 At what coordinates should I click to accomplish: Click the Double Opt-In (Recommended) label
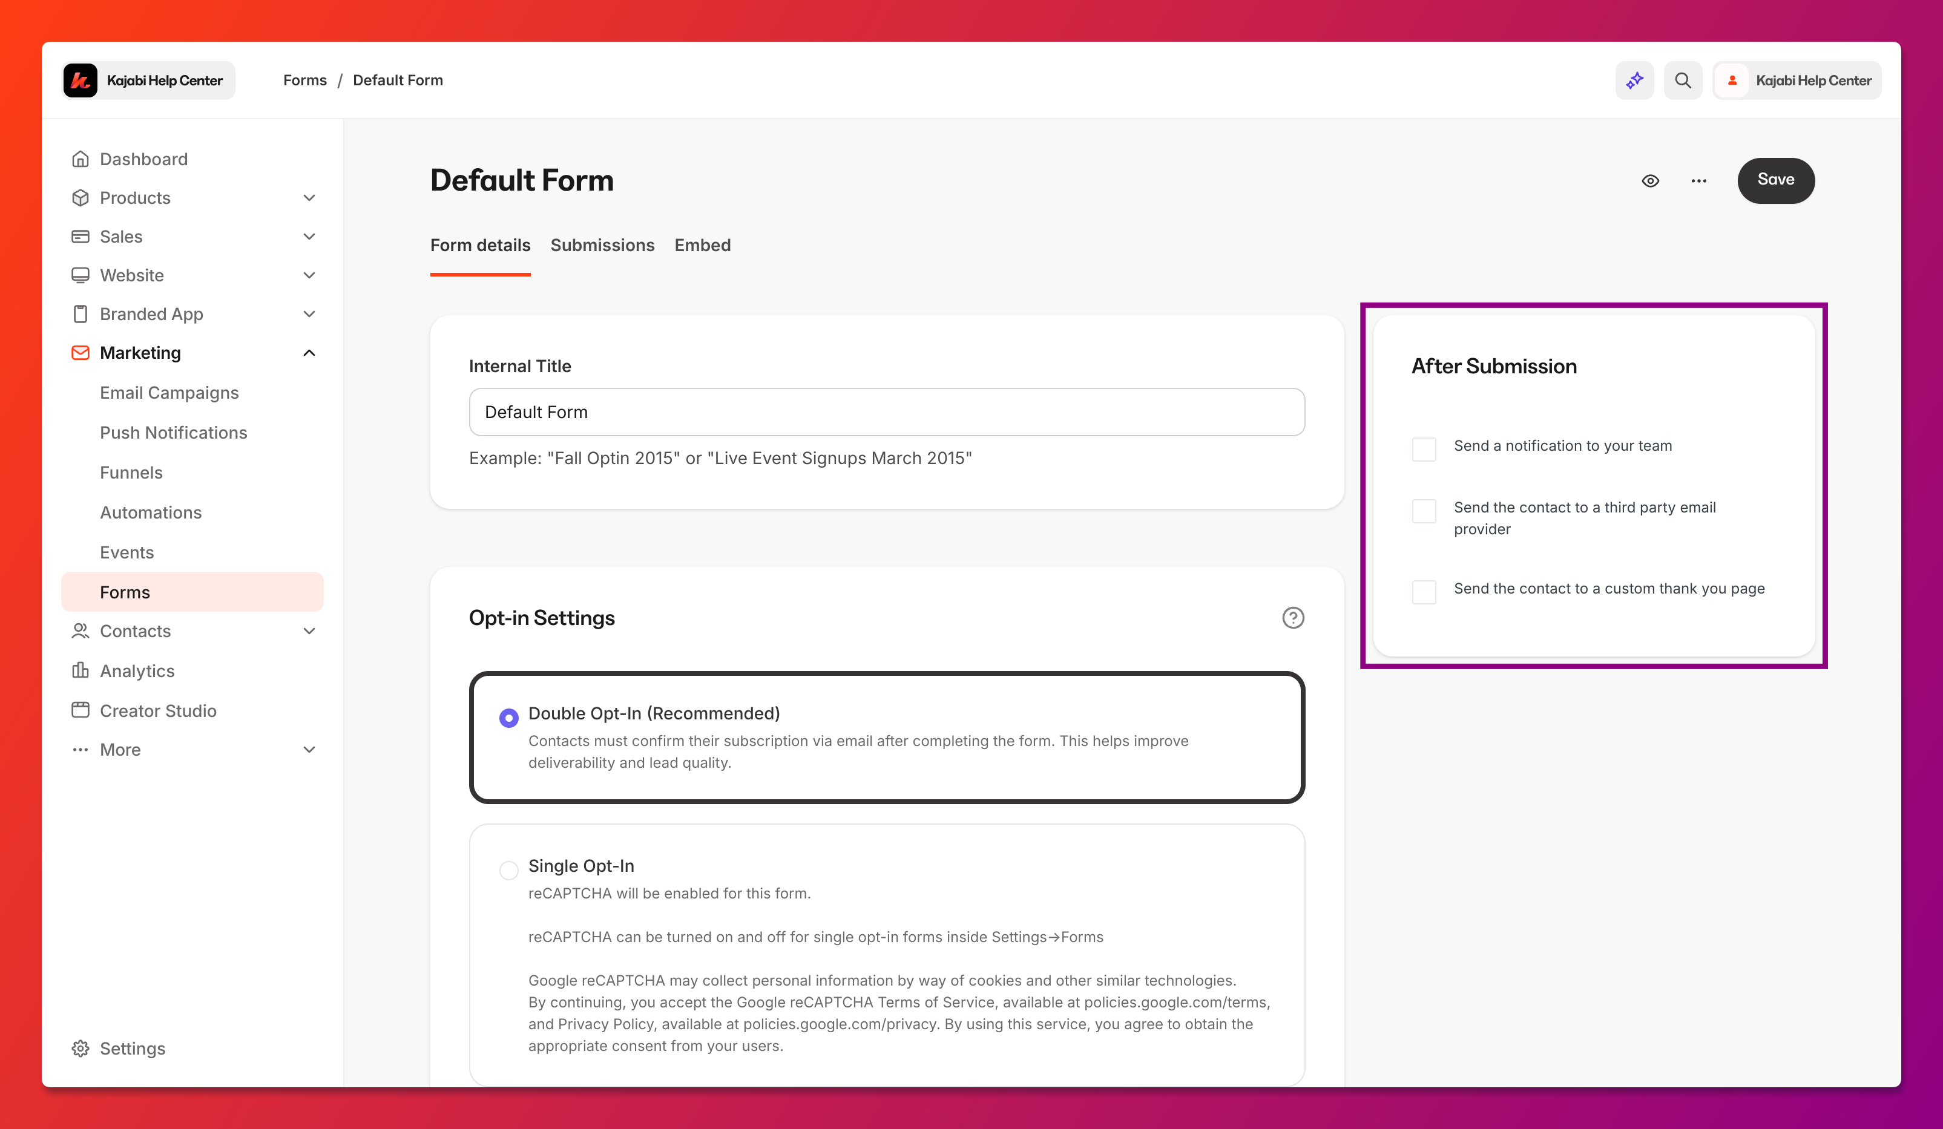(x=654, y=713)
